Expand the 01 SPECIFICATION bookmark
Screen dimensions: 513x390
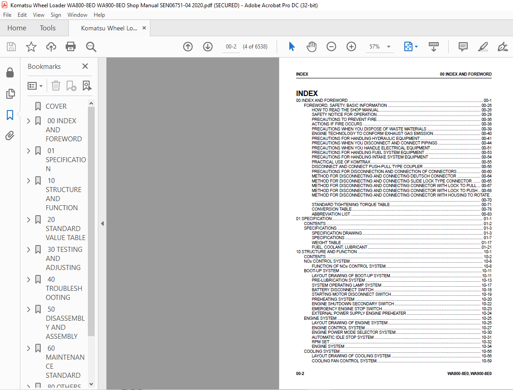click(29, 151)
